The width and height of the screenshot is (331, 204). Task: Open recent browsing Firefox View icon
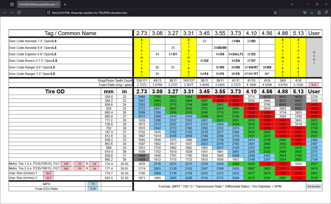click(12, 4)
